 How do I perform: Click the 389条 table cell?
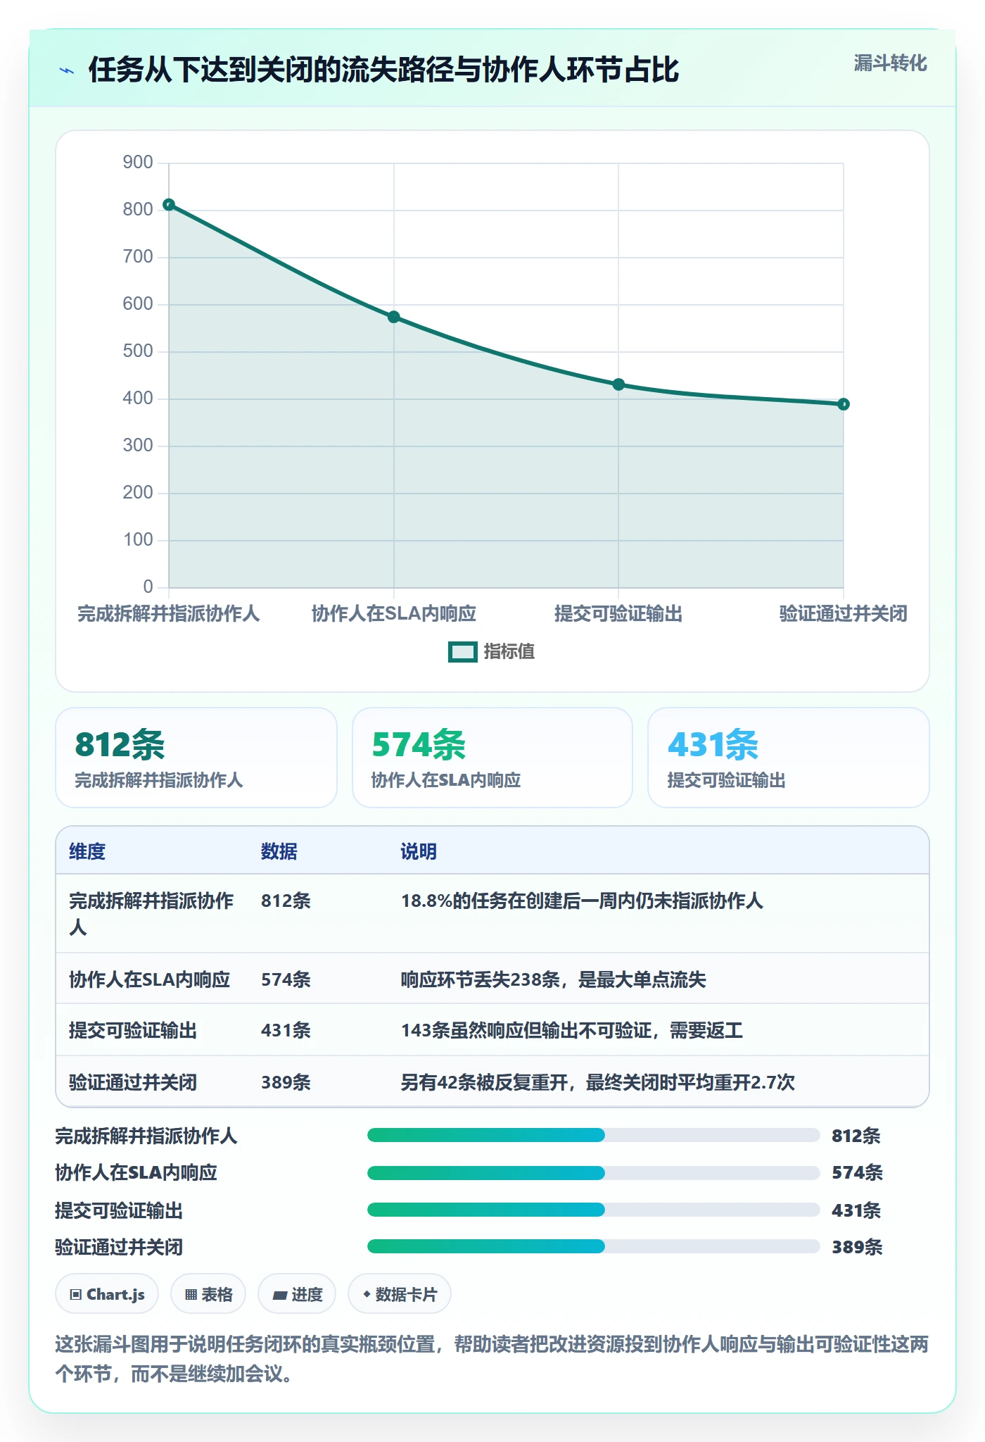tap(286, 1082)
